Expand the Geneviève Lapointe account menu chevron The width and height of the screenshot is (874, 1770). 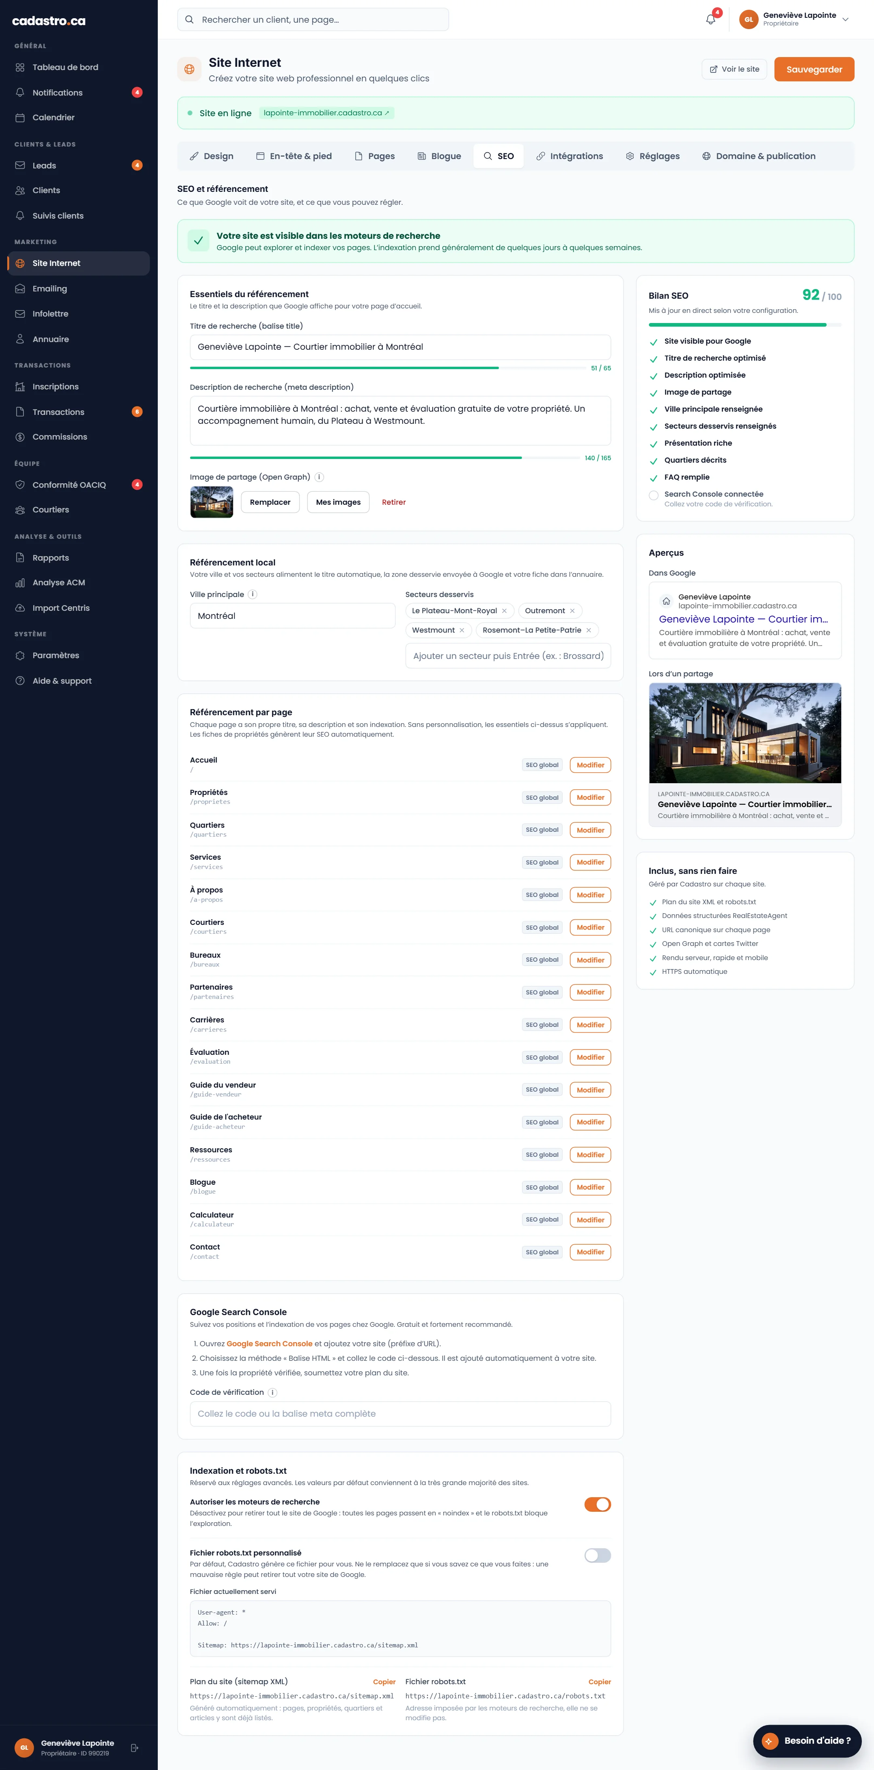(x=846, y=19)
